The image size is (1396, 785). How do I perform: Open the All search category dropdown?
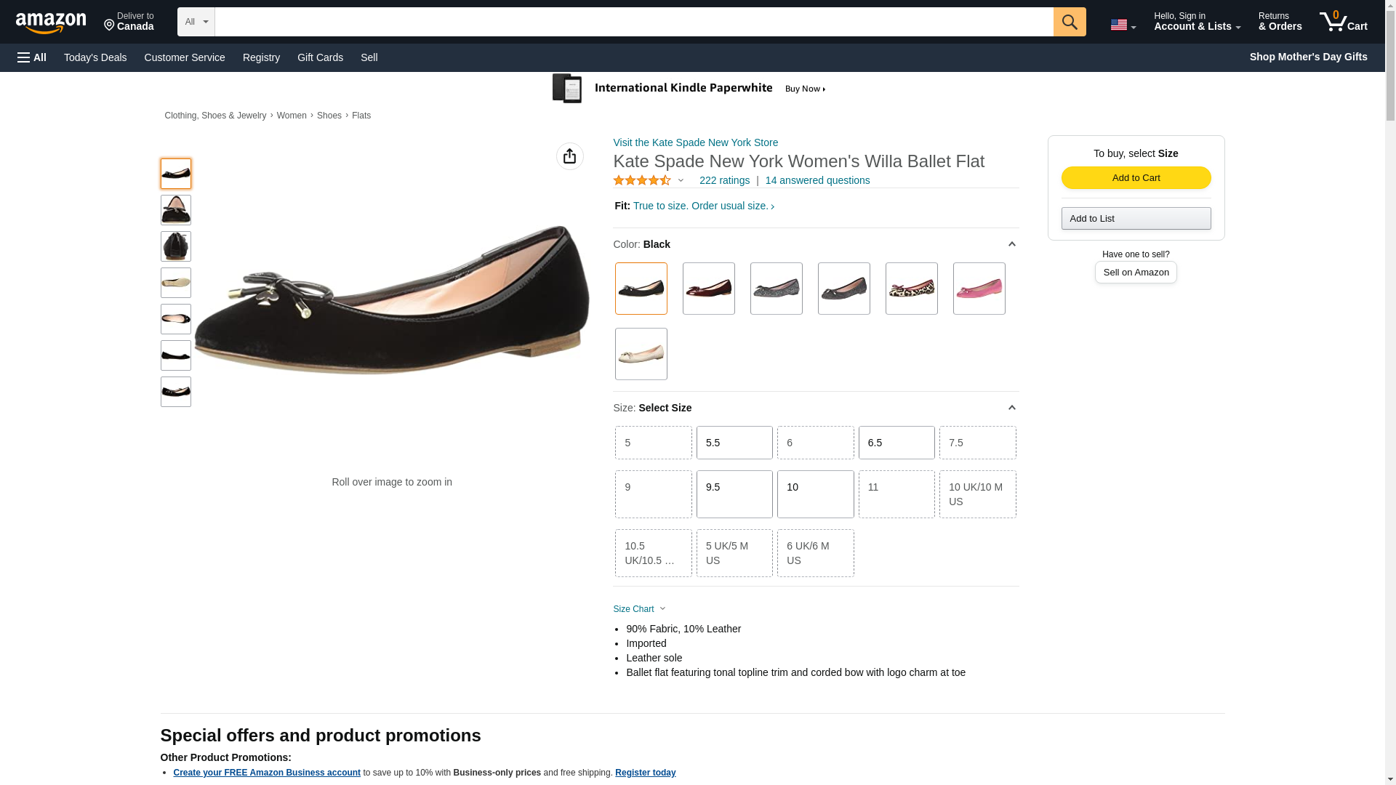196,22
